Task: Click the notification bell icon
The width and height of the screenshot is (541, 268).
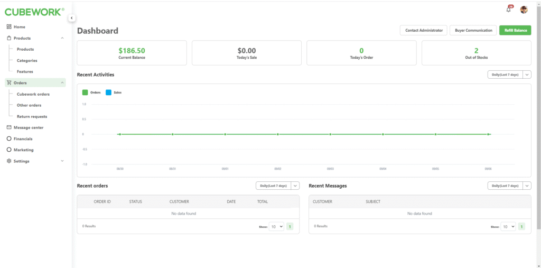Action: pyautogui.click(x=509, y=10)
